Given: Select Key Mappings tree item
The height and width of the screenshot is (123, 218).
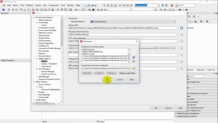Looking at the screenshot, I should click(44, 95).
